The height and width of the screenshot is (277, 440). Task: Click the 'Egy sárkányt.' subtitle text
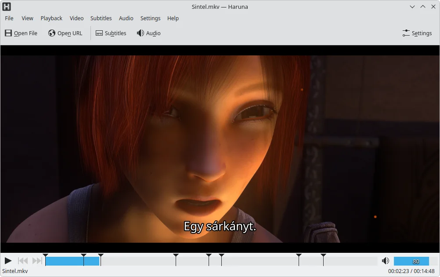pyautogui.click(x=220, y=226)
